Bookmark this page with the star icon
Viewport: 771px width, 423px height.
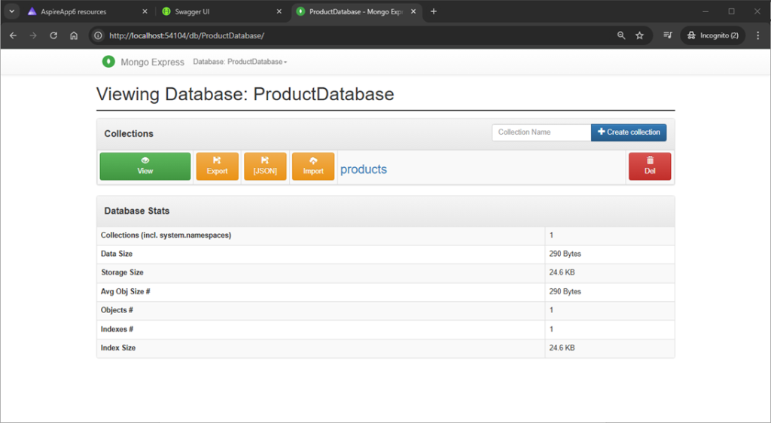click(x=640, y=35)
